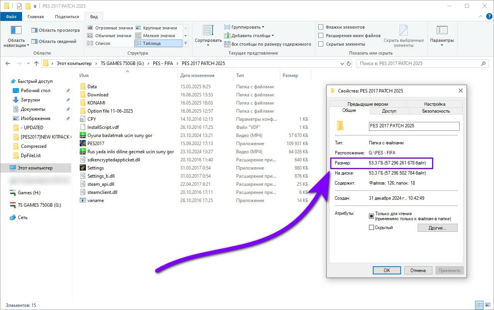Select the Option file 11-06-2025 folder
The width and height of the screenshot is (494, 310).
[110, 111]
